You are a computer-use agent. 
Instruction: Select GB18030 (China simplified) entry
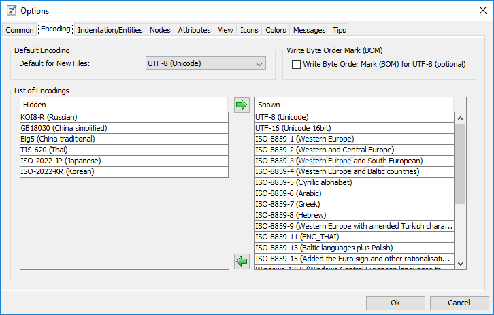(x=124, y=128)
